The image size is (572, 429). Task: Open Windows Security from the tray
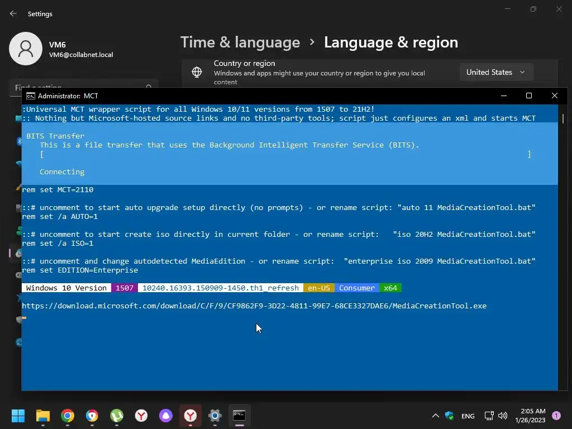pos(450,416)
